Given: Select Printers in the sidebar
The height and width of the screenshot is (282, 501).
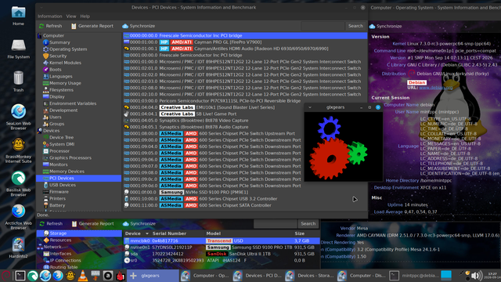Looking at the screenshot, I should (x=57, y=198).
